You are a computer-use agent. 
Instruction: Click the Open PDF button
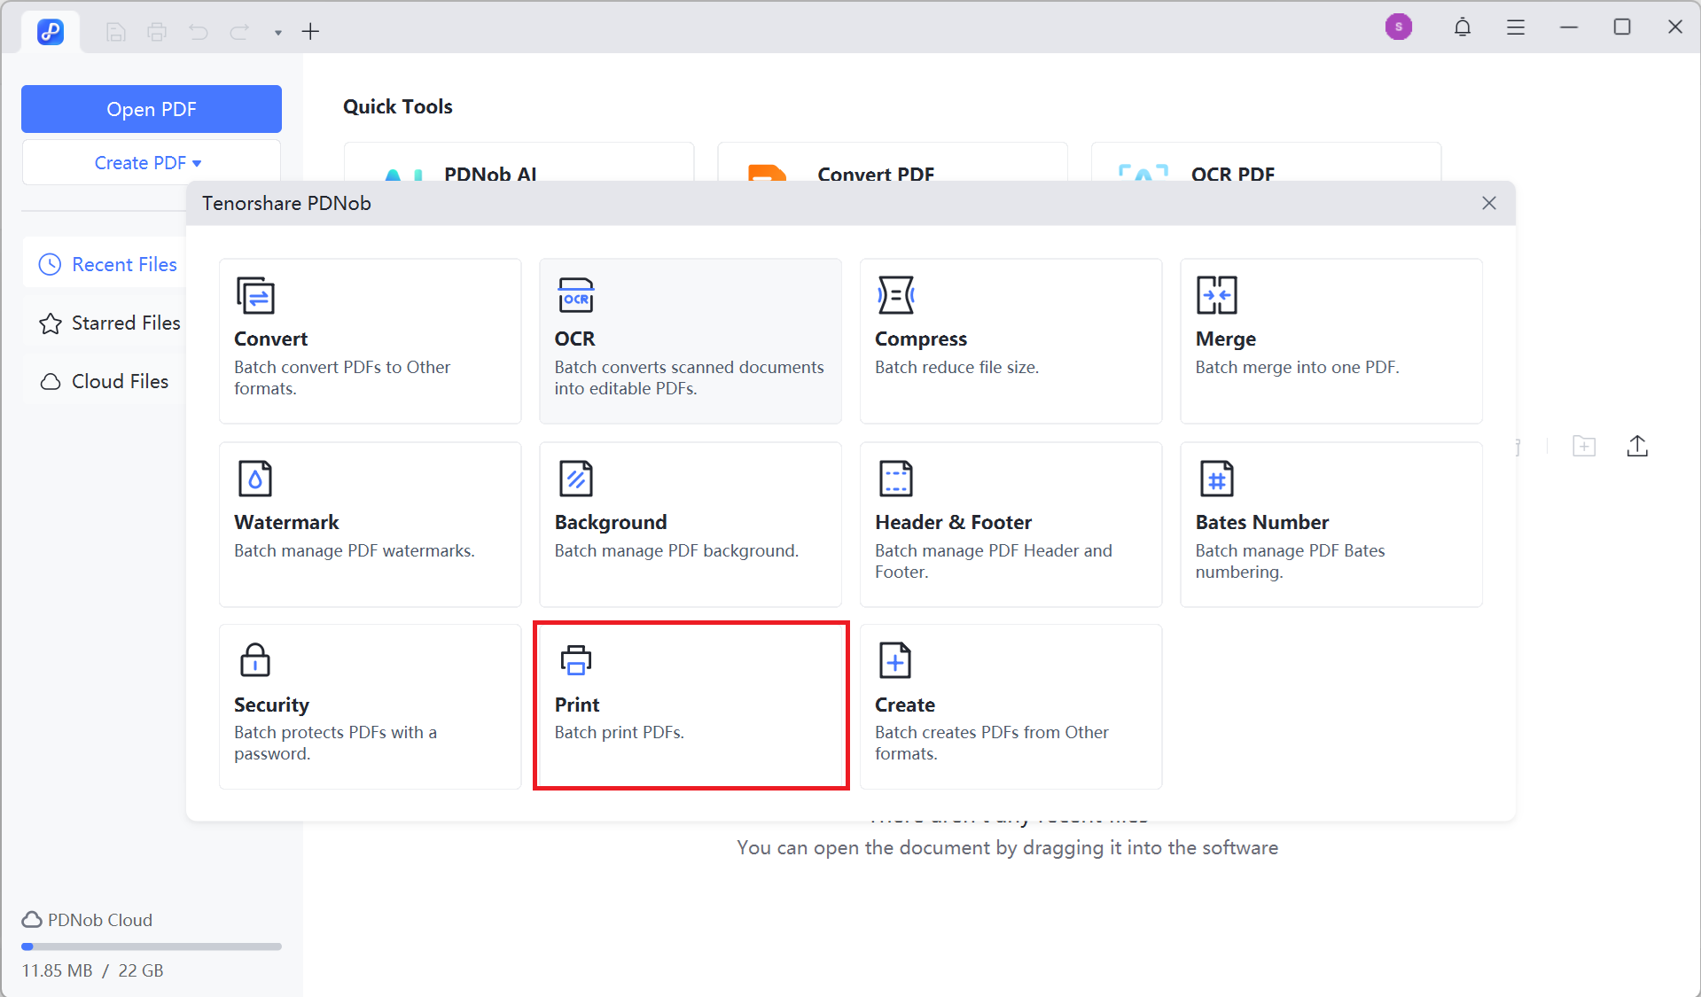pos(151,109)
